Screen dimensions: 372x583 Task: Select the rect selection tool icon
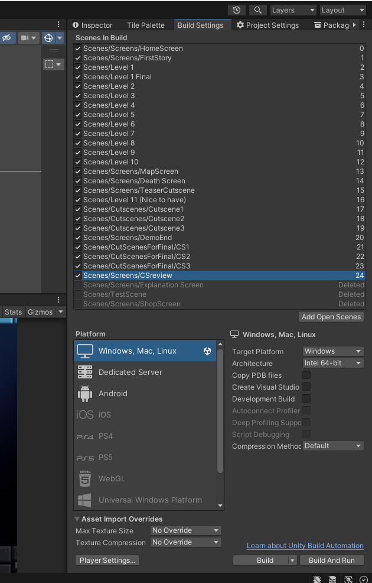point(50,64)
